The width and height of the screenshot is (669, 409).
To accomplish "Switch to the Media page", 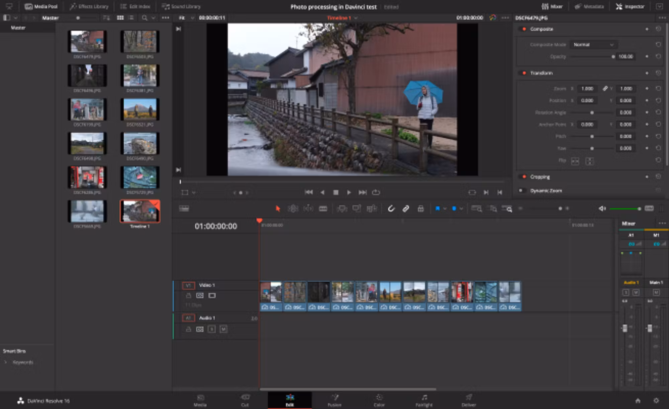I will click(x=200, y=400).
